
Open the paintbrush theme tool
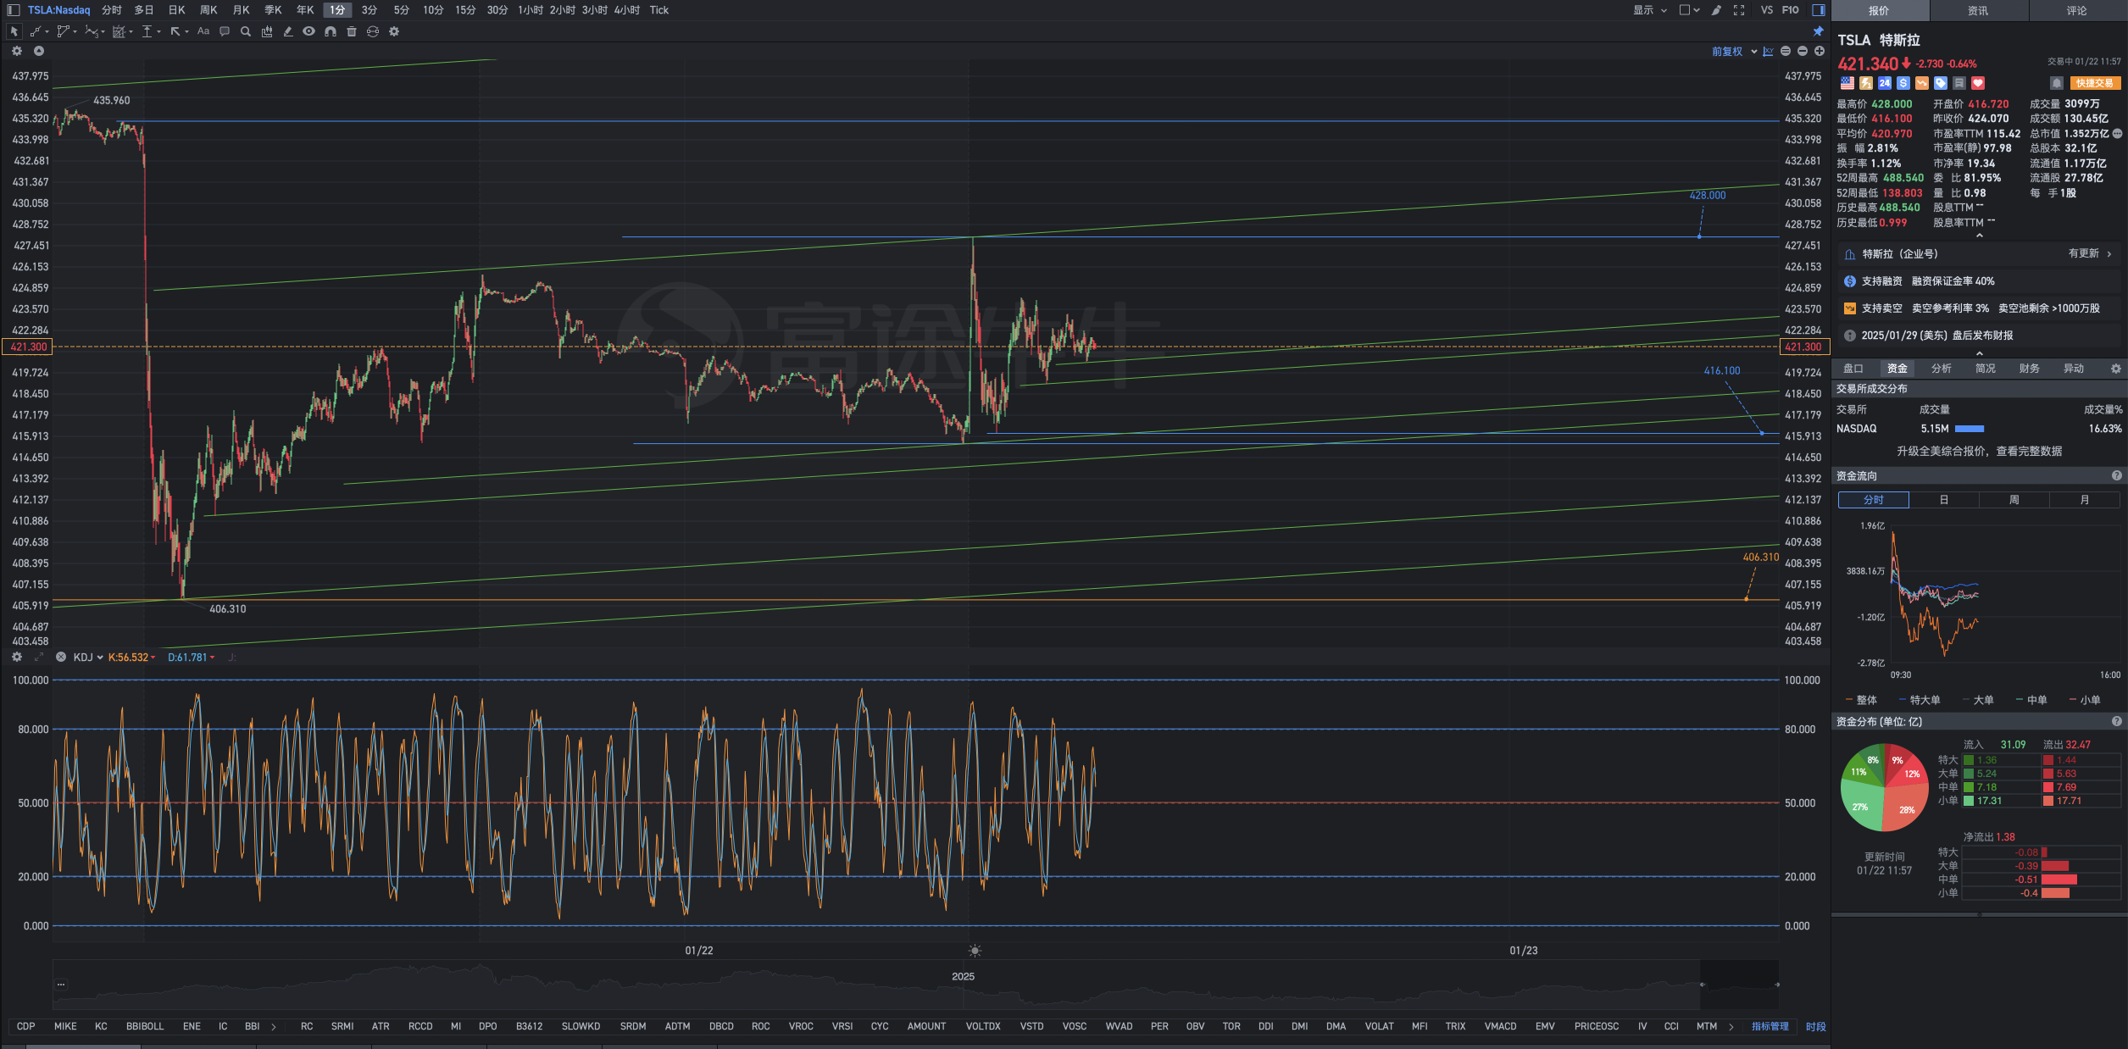point(1716,10)
